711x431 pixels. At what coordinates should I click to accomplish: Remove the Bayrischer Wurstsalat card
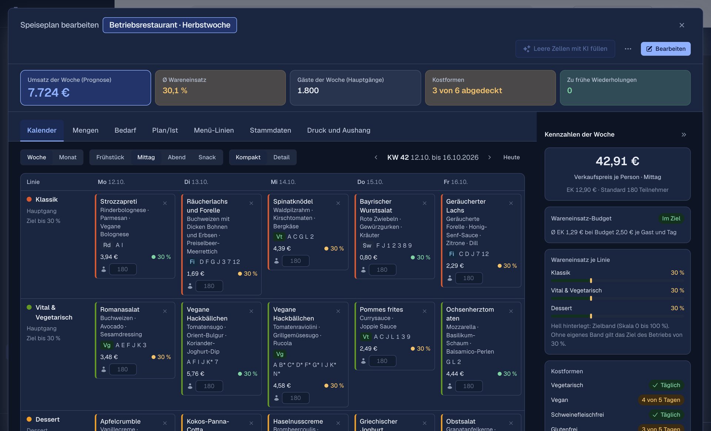[424, 203]
